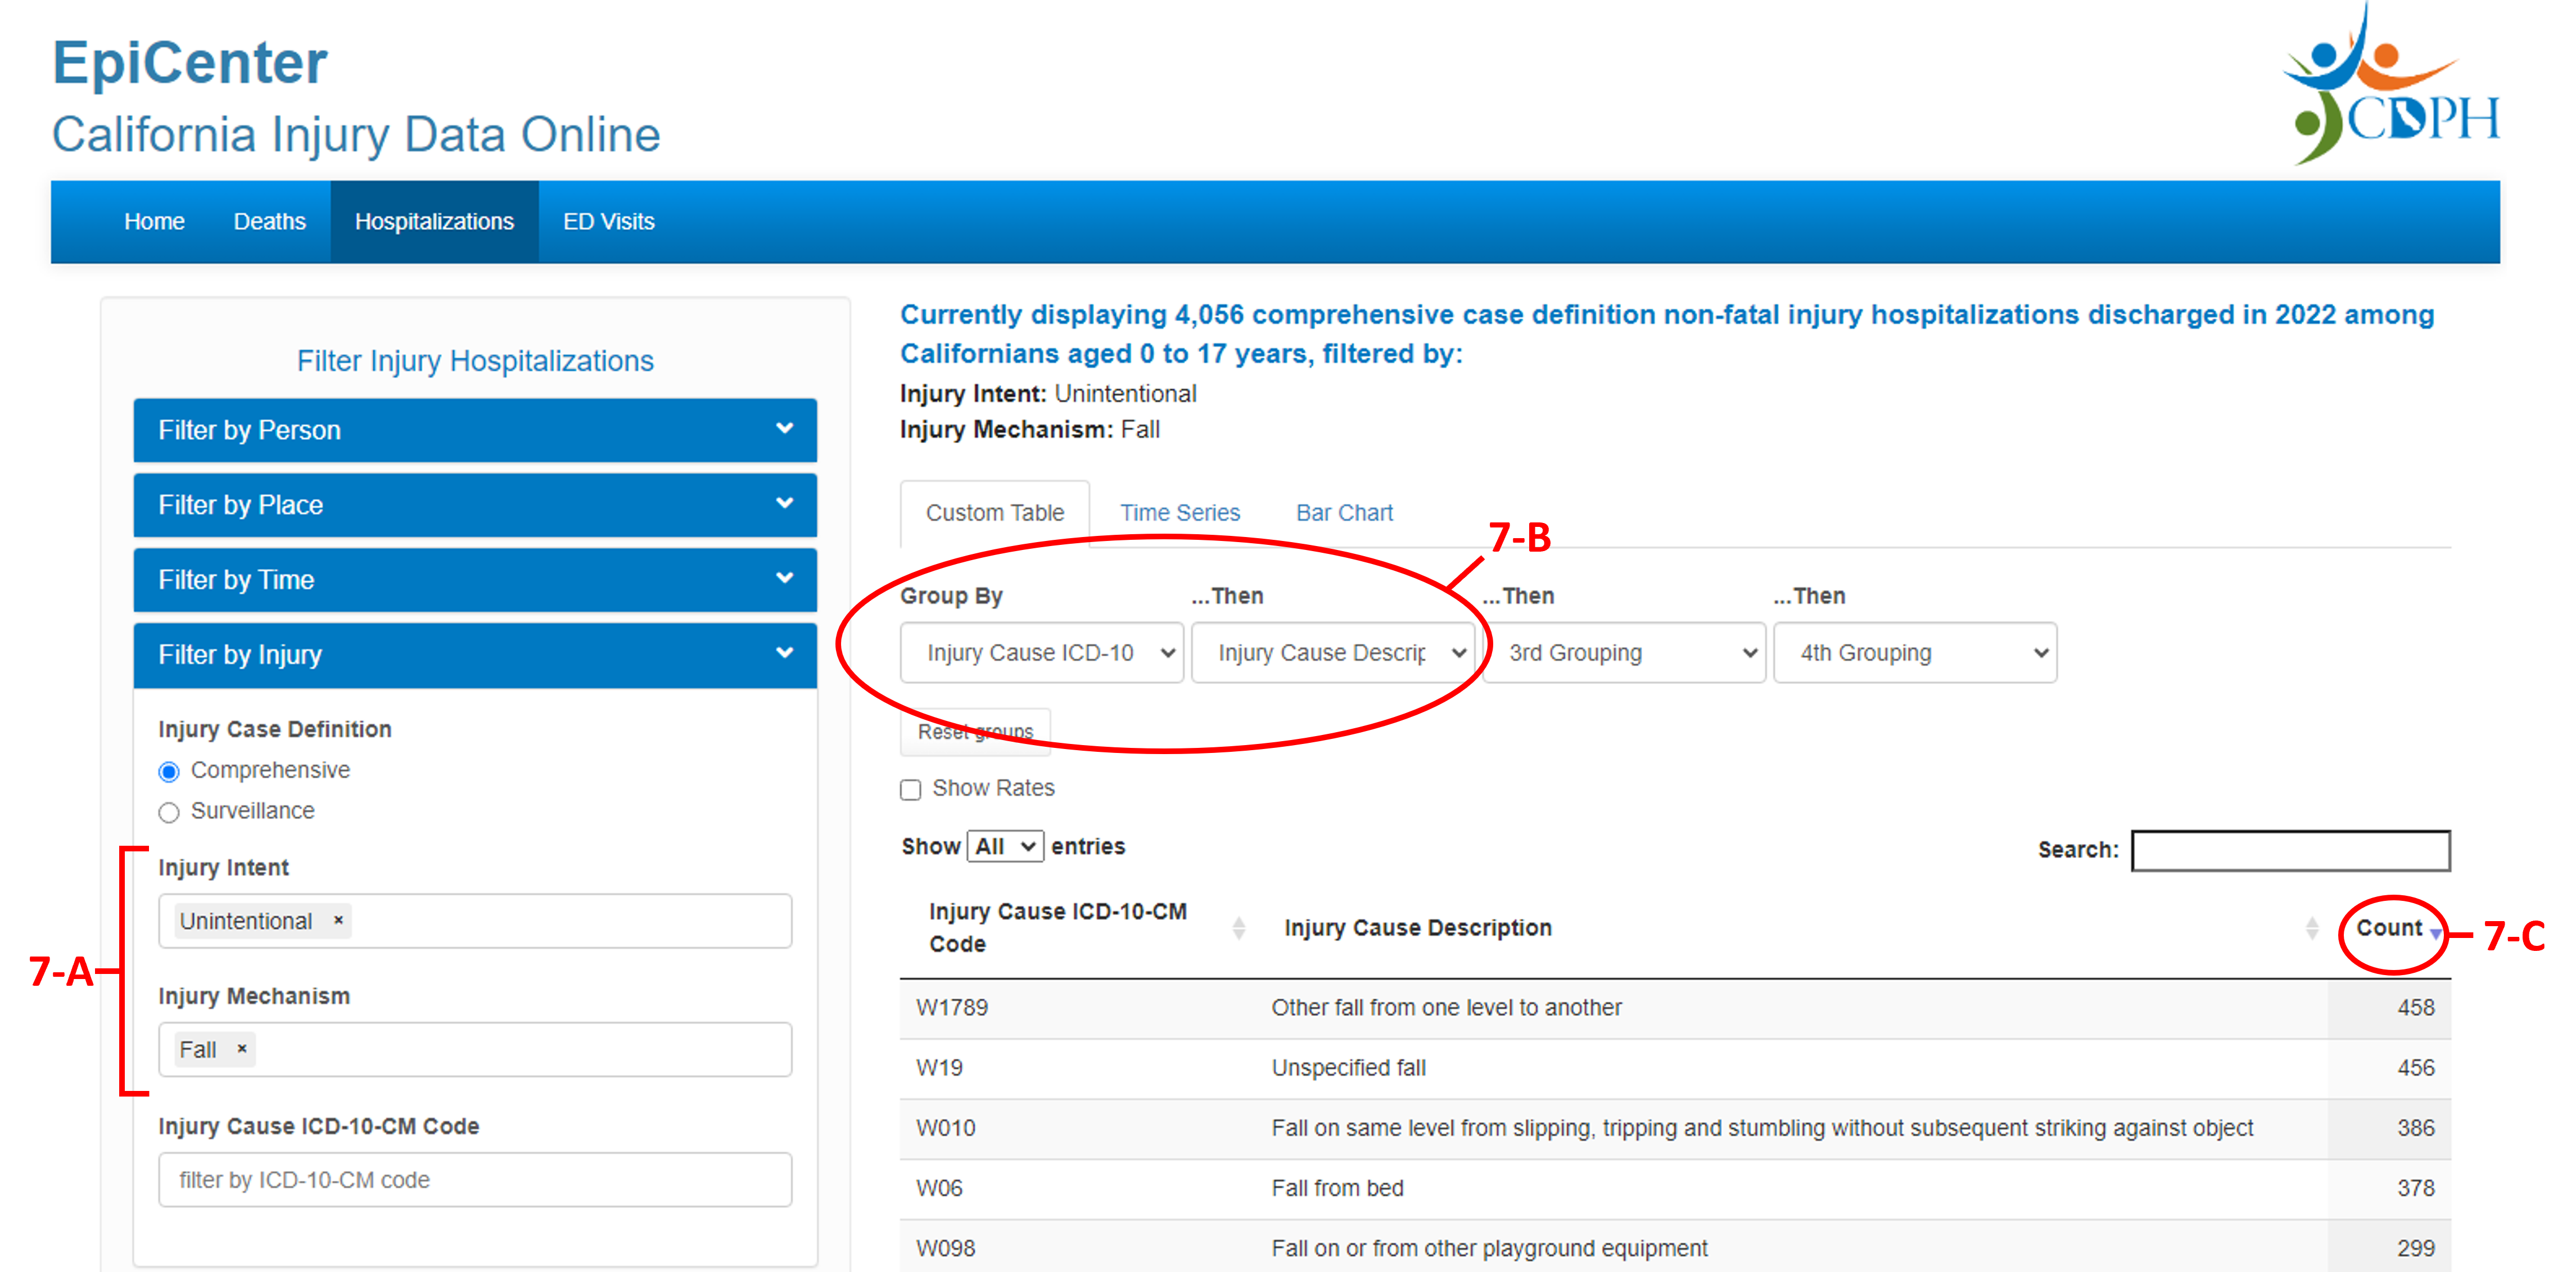Expand the Filter by Person panel
The width and height of the screenshot is (2576, 1272).
(x=474, y=430)
